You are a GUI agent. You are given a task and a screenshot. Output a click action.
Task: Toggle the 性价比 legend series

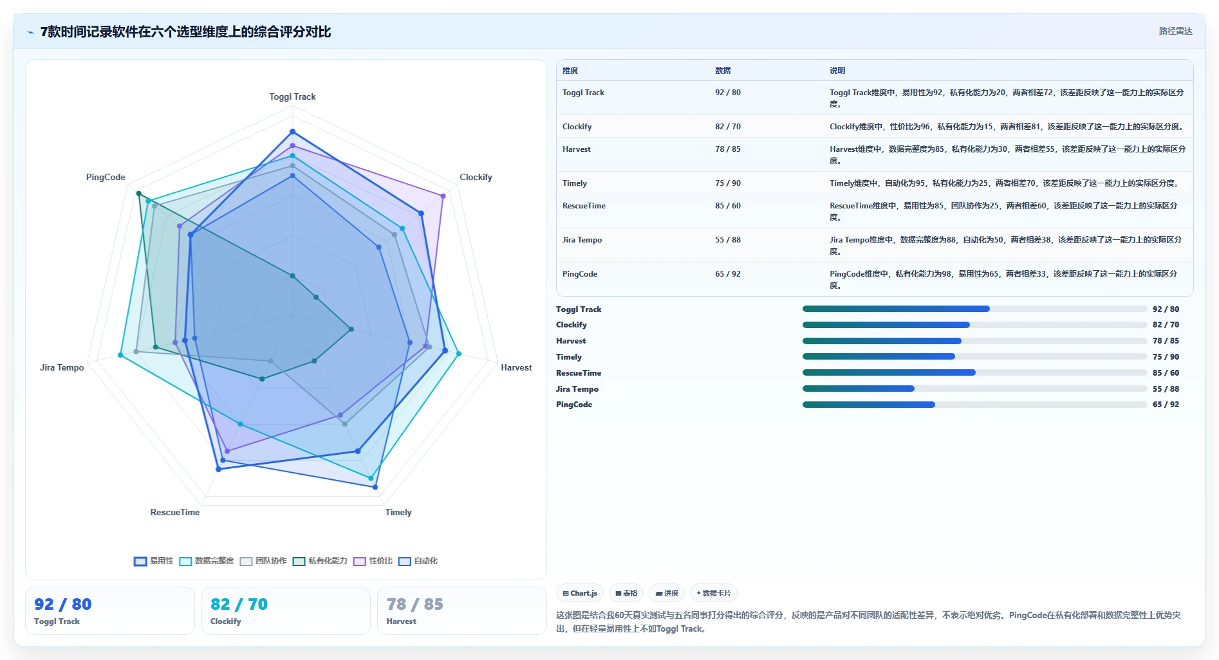click(x=373, y=561)
